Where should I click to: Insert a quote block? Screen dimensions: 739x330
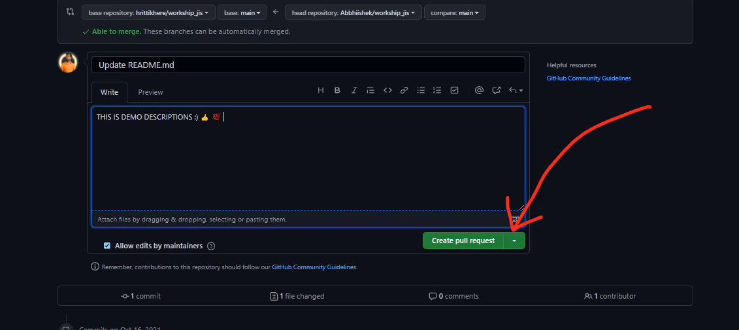(x=370, y=91)
